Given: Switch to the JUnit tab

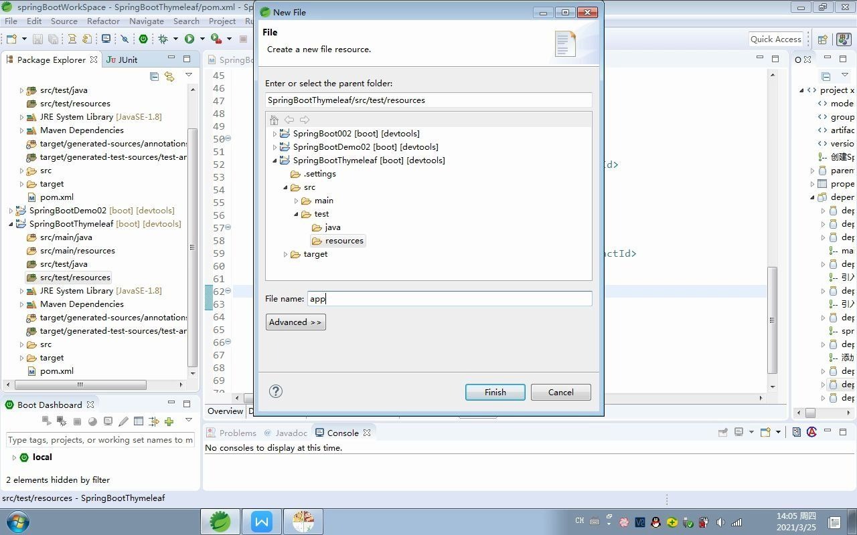Looking at the screenshot, I should click(122, 60).
